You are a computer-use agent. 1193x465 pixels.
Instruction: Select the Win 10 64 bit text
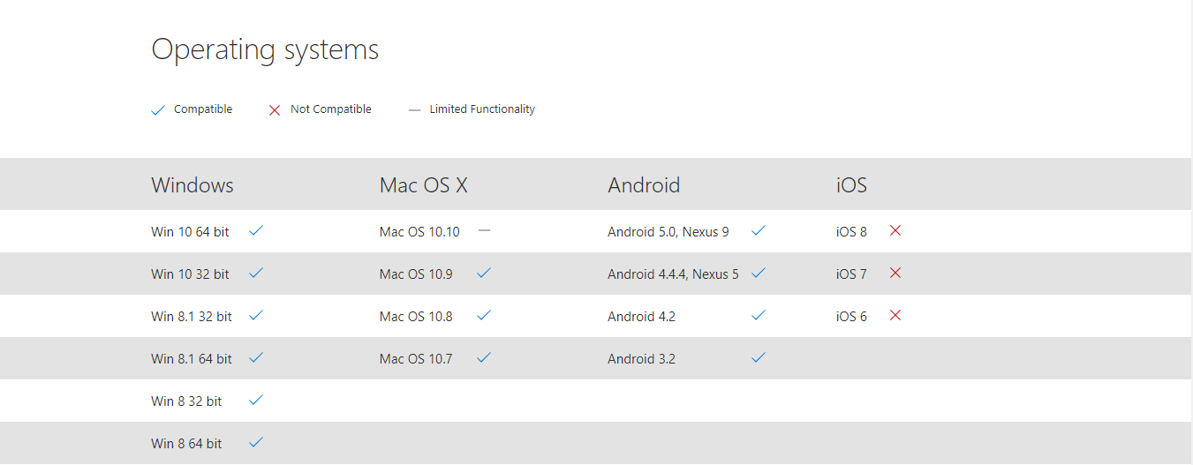(190, 231)
